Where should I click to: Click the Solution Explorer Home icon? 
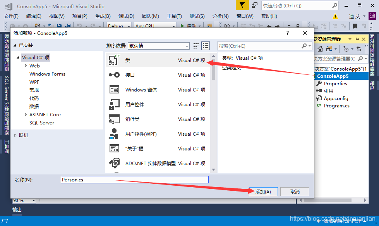tap(320, 49)
